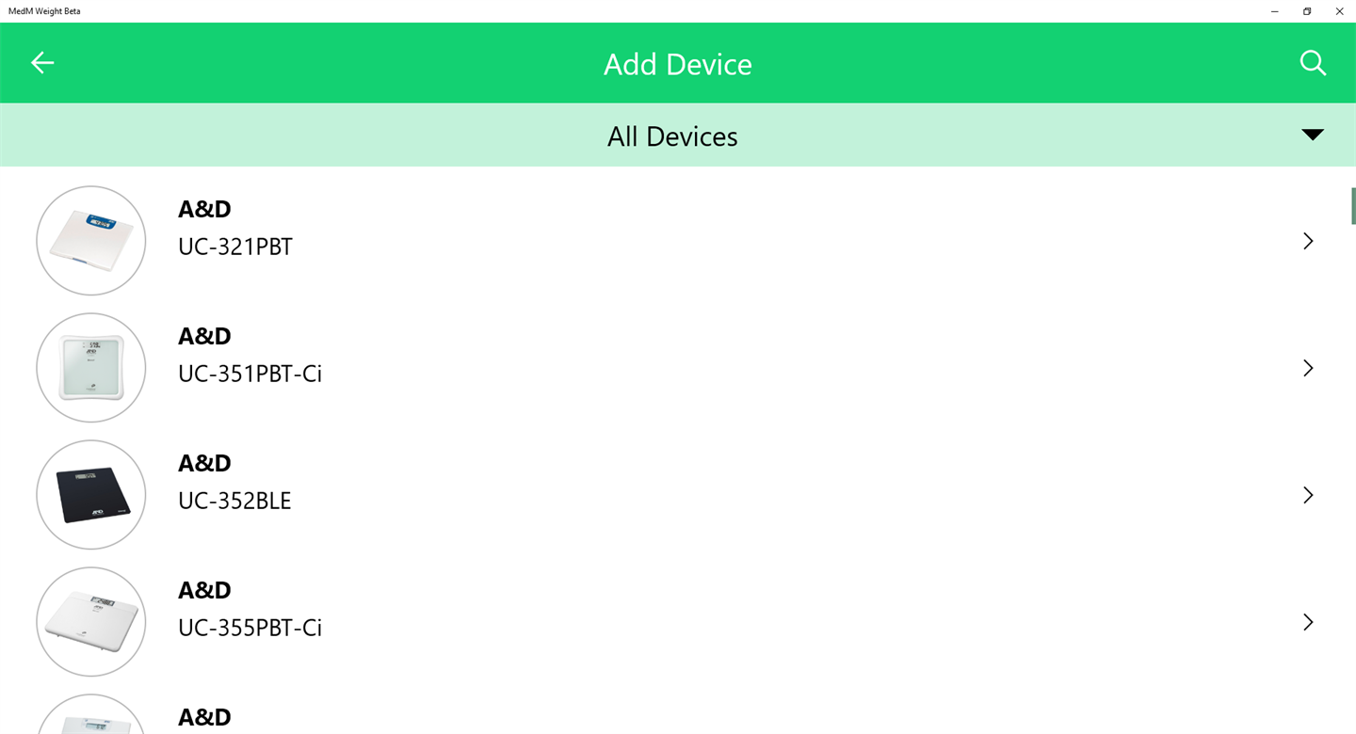The height and width of the screenshot is (734, 1356).
Task: Click chevron next to UC-352BLE
Action: coord(1308,495)
